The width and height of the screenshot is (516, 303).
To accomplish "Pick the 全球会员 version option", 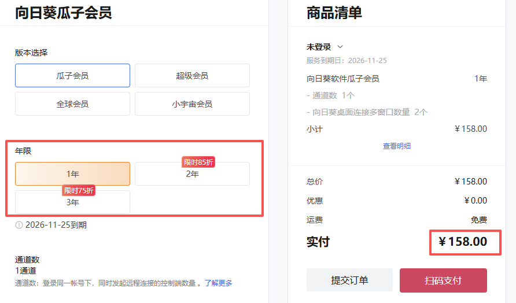I will tap(72, 104).
